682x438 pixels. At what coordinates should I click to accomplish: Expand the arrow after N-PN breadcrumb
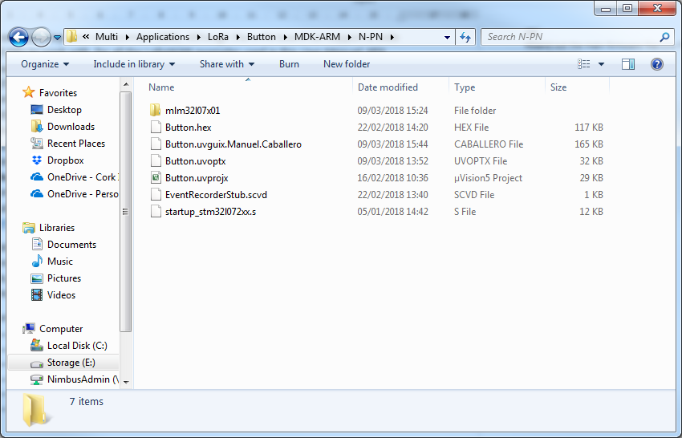[x=392, y=38]
